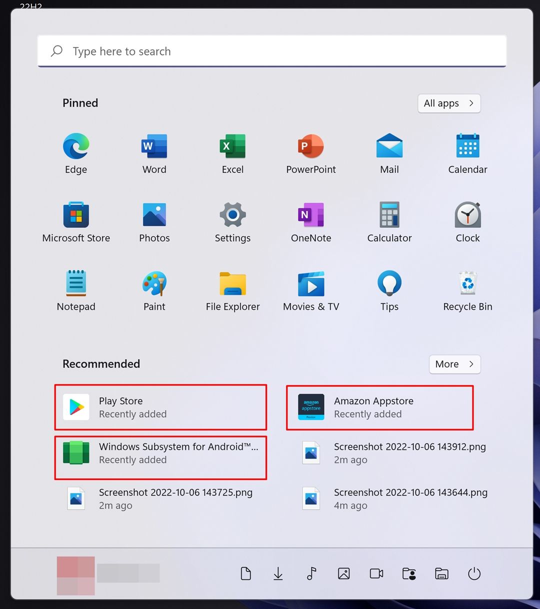Open the Music shortcut in the bottom bar
This screenshot has width=540, height=609.
point(311,573)
